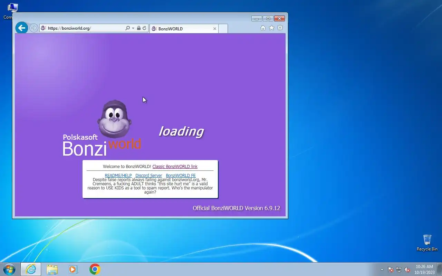Screen dimensions: 442x276
Task: Click the forward navigation arrow
Action: pyautogui.click(x=33, y=28)
